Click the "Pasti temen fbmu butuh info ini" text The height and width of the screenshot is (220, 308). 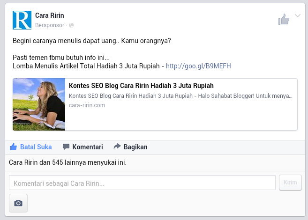tap(61, 58)
